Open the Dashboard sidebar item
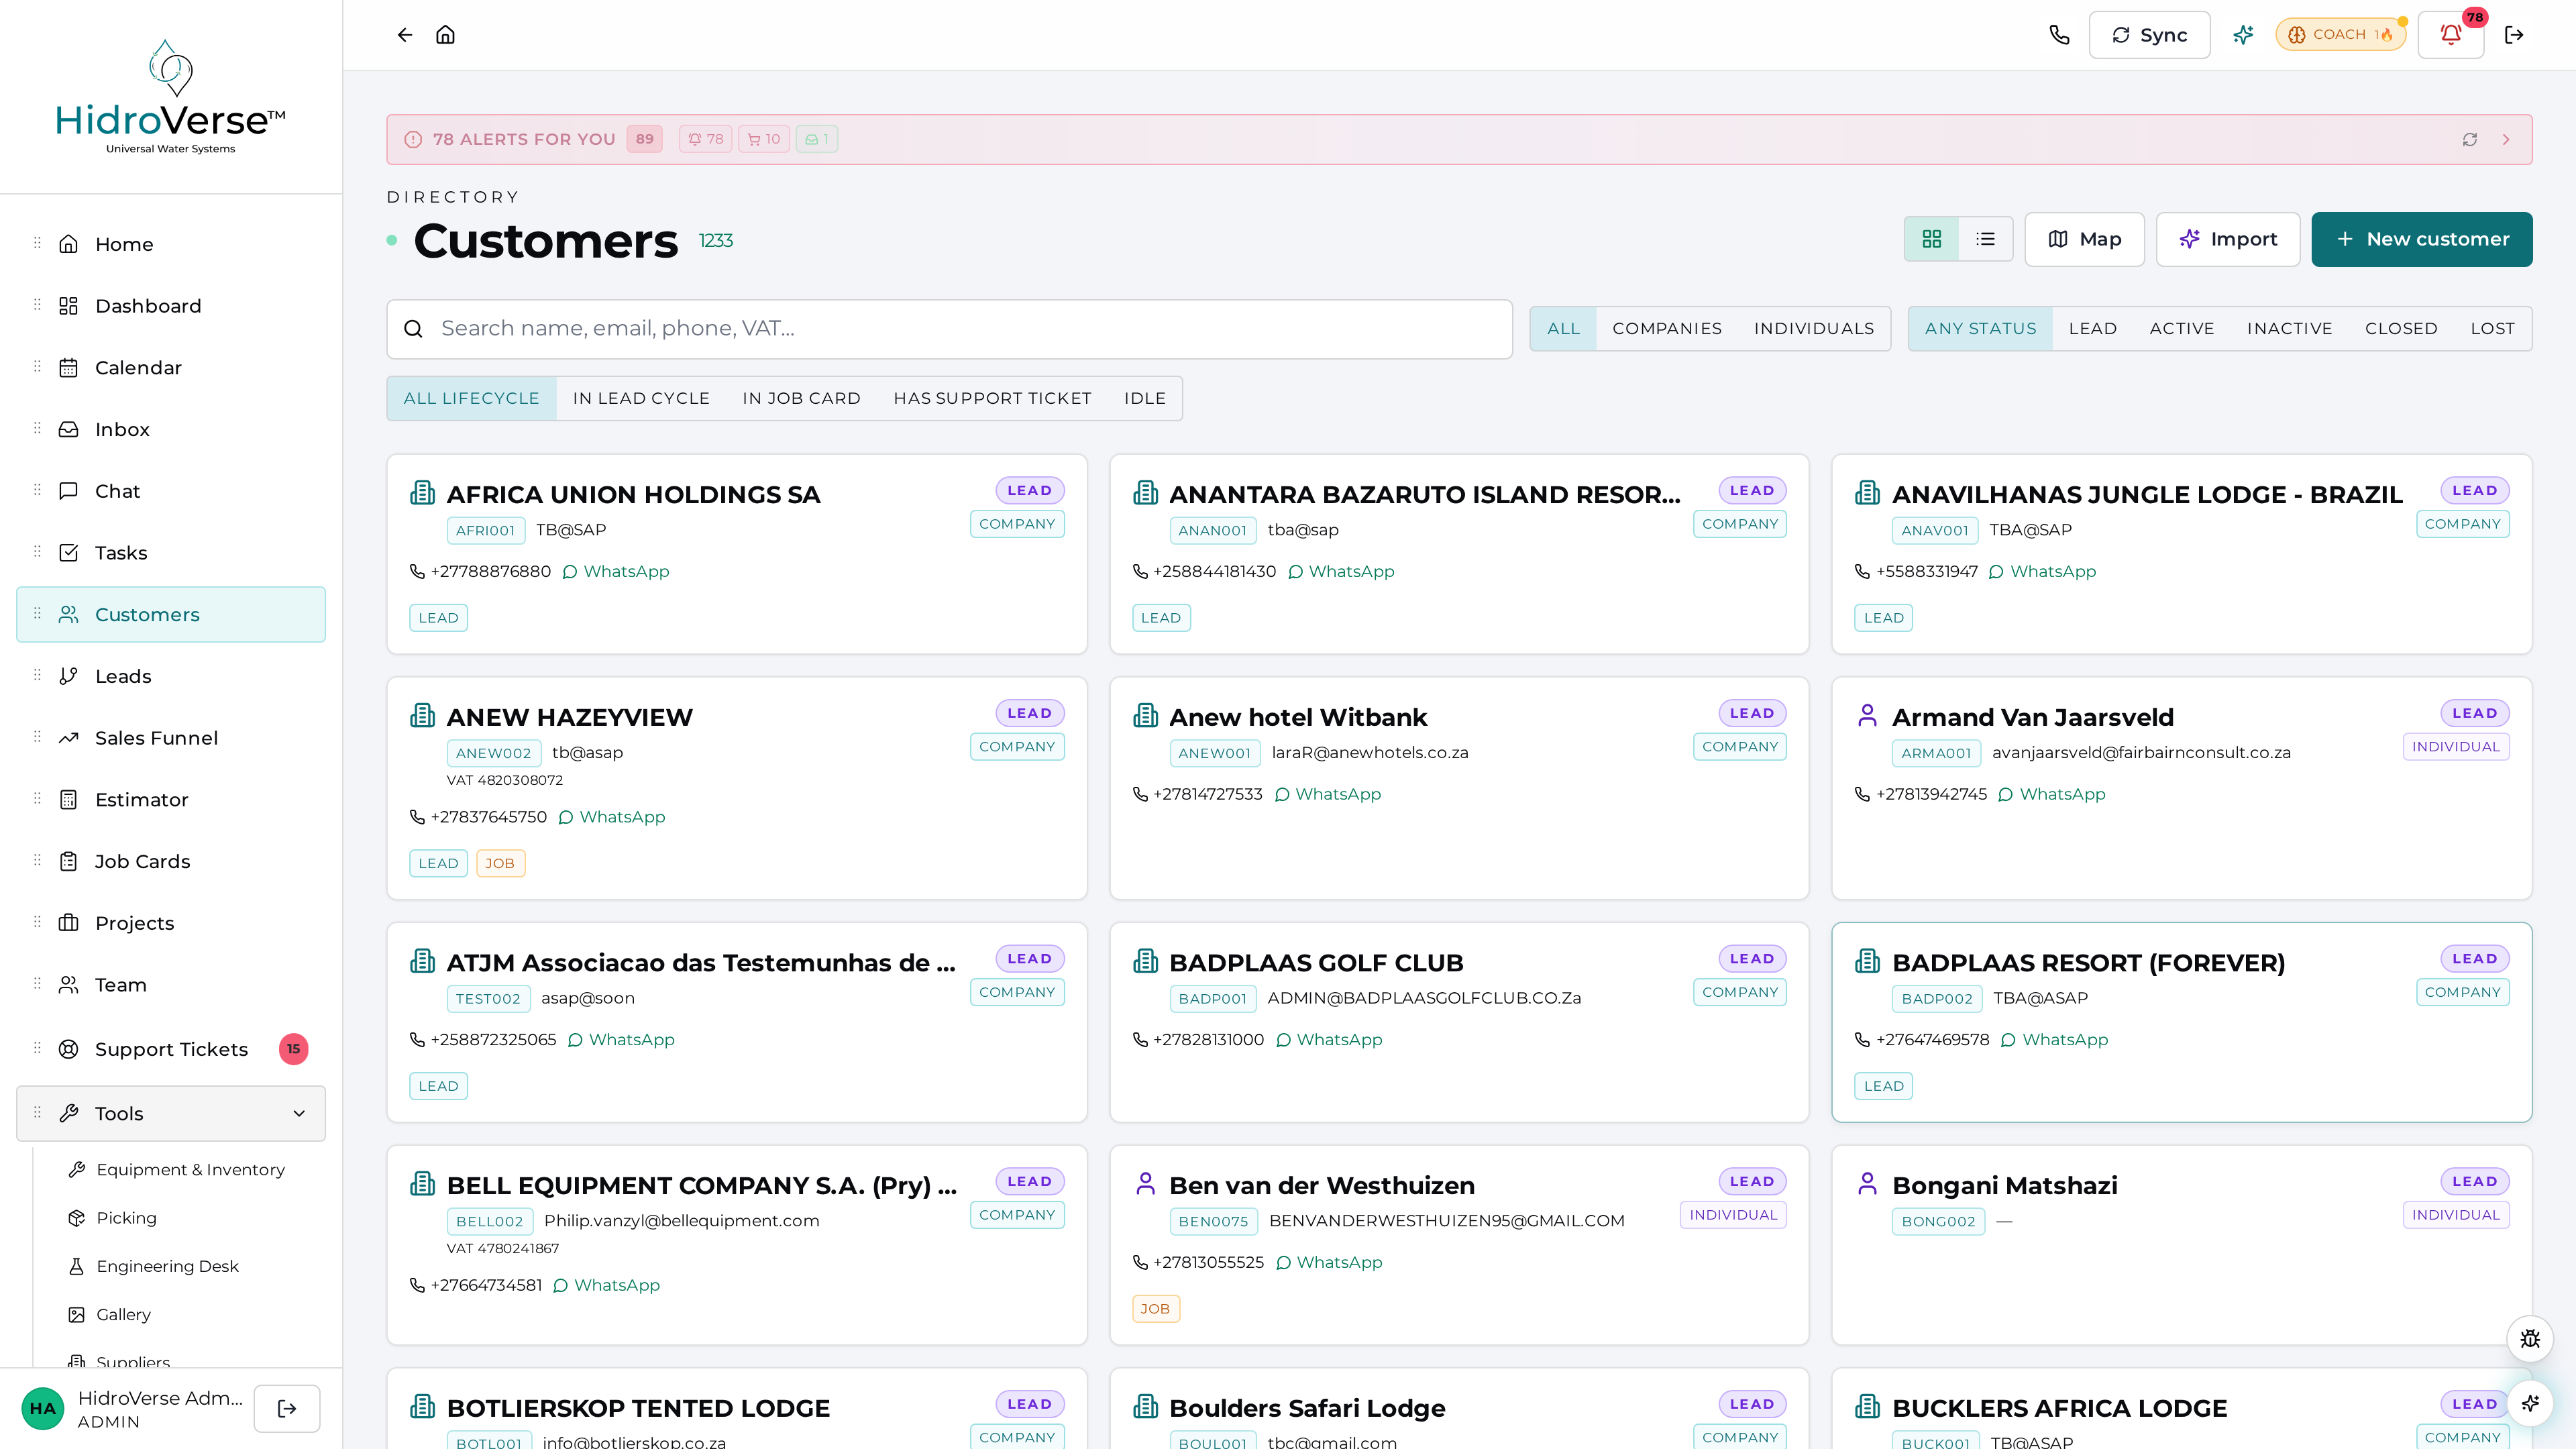This screenshot has height=1449, width=2576. [171, 306]
